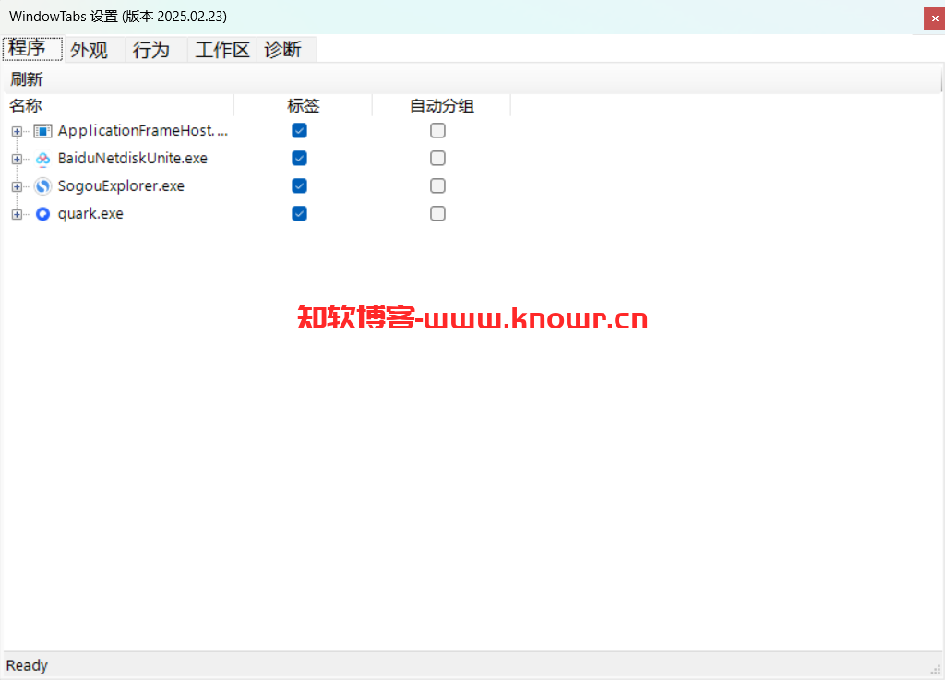Expand the quark.exe tree node

pyautogui.click(x=17, y=214)
